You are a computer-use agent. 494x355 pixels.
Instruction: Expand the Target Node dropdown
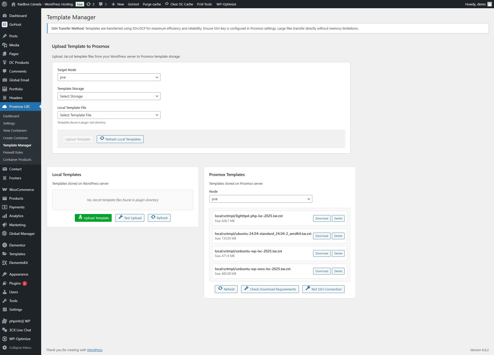pos(109,77)
